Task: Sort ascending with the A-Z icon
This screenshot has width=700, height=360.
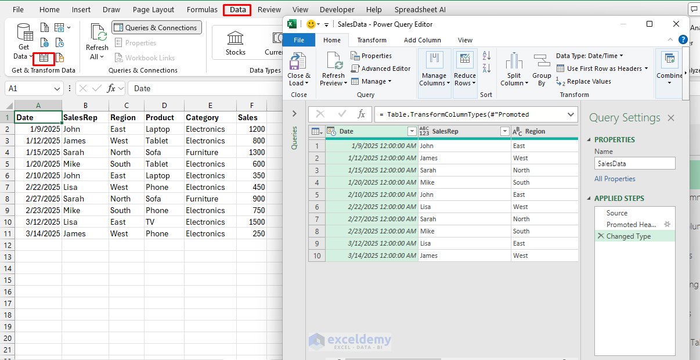Action: [x=486, y=56]
